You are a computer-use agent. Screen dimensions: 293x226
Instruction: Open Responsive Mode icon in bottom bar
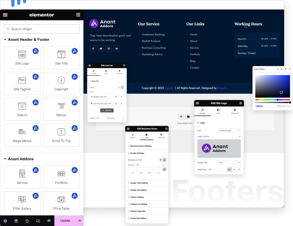coord(38,221)
